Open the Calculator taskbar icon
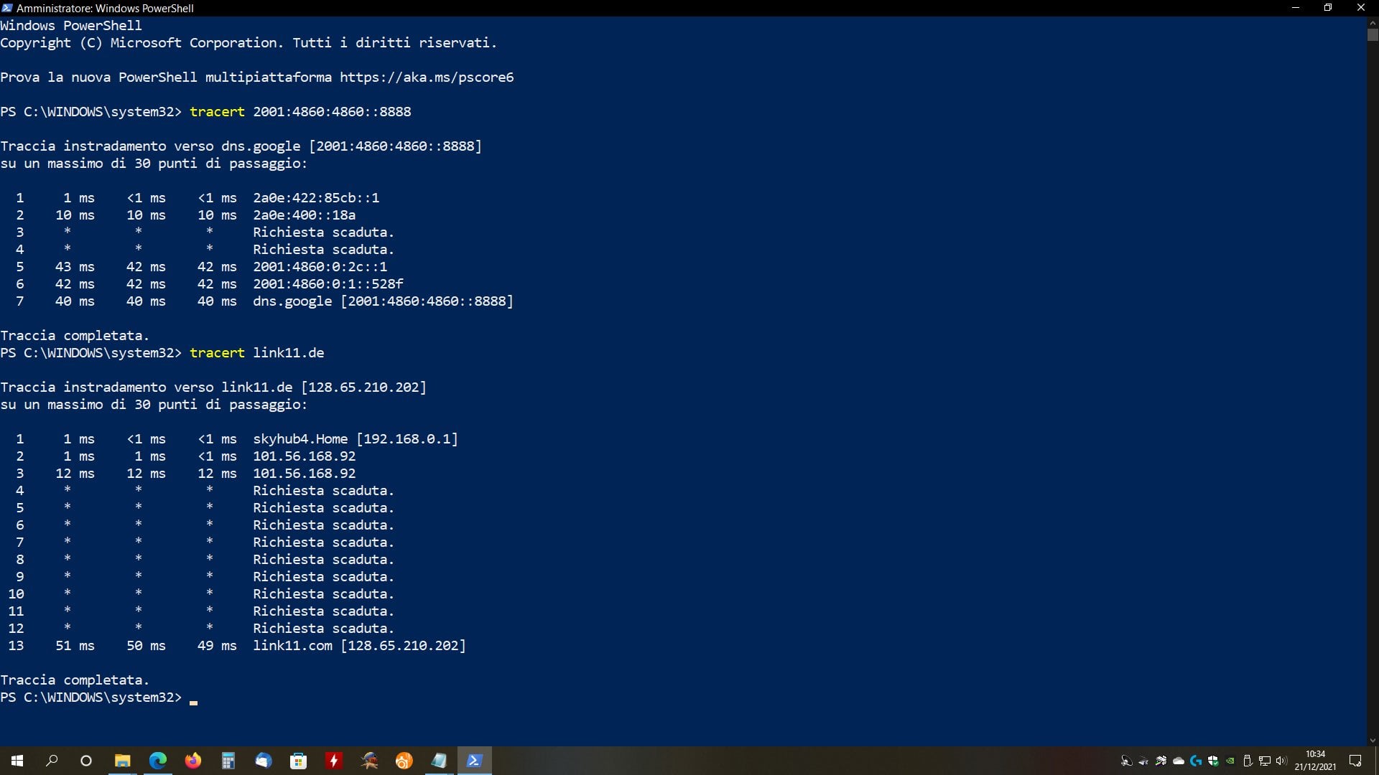The image size is (1379, 775). click(228, 761)
